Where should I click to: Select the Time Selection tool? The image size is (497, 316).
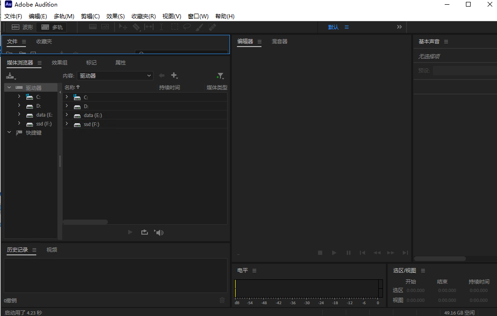(x=161, y=27)
